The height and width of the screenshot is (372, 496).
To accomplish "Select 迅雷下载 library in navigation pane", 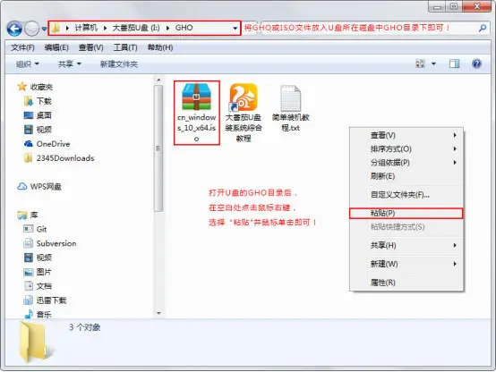I will pyautogui.click(x=51, y=300).
